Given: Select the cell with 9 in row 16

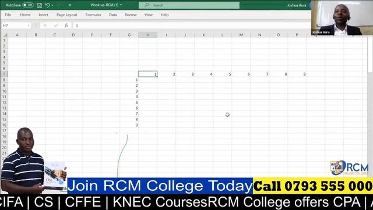Looking at the screenshot, I should click(x=129, y=125).
